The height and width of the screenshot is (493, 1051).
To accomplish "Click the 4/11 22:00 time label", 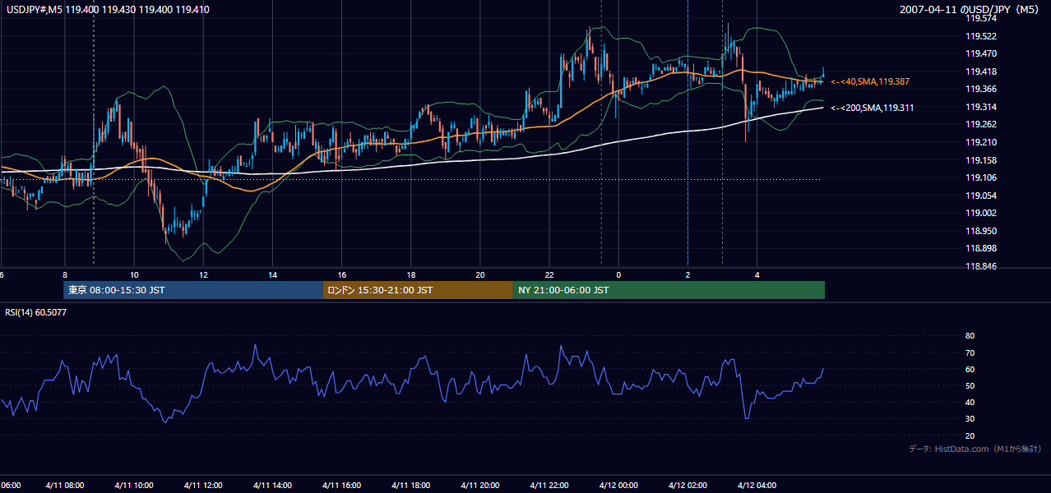I will (x=549, y=486).
